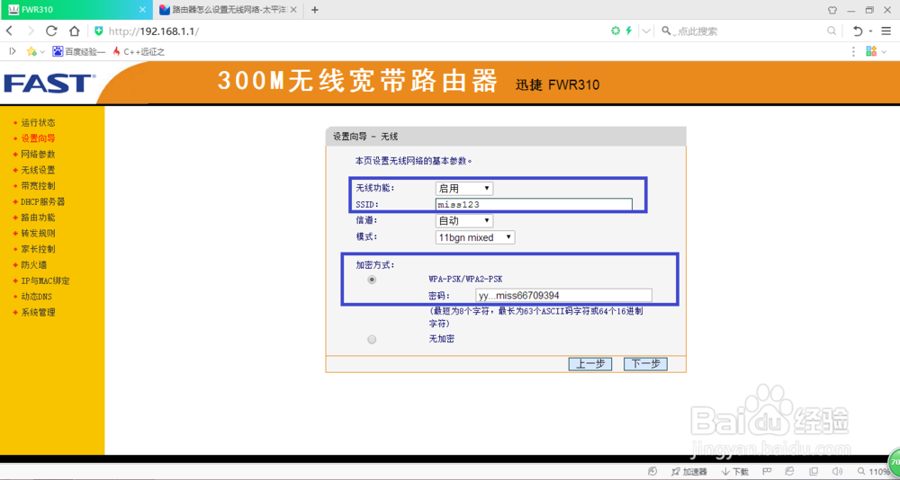Open 运行状态 in the sidebar menu
900x480 pixels.
pos(39,123)
